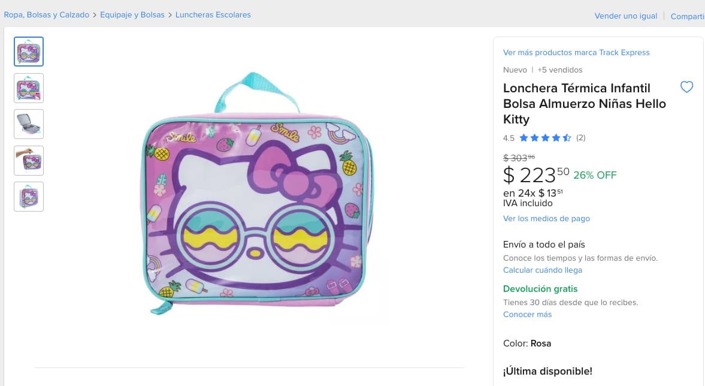Open Equipaje y Bolsas breadcrumb
This screenshot has height=386, width=705.
click(x=132, y=14)
